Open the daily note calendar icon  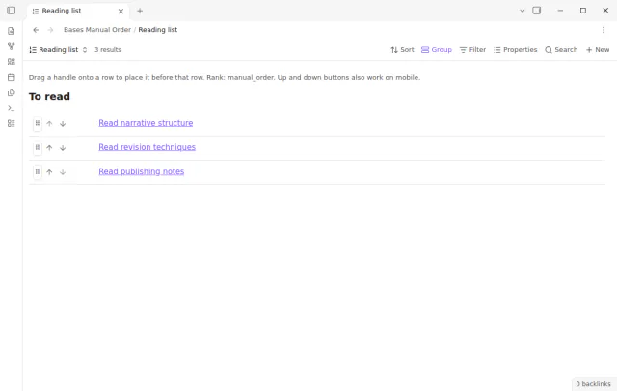[x=11, y=77]
